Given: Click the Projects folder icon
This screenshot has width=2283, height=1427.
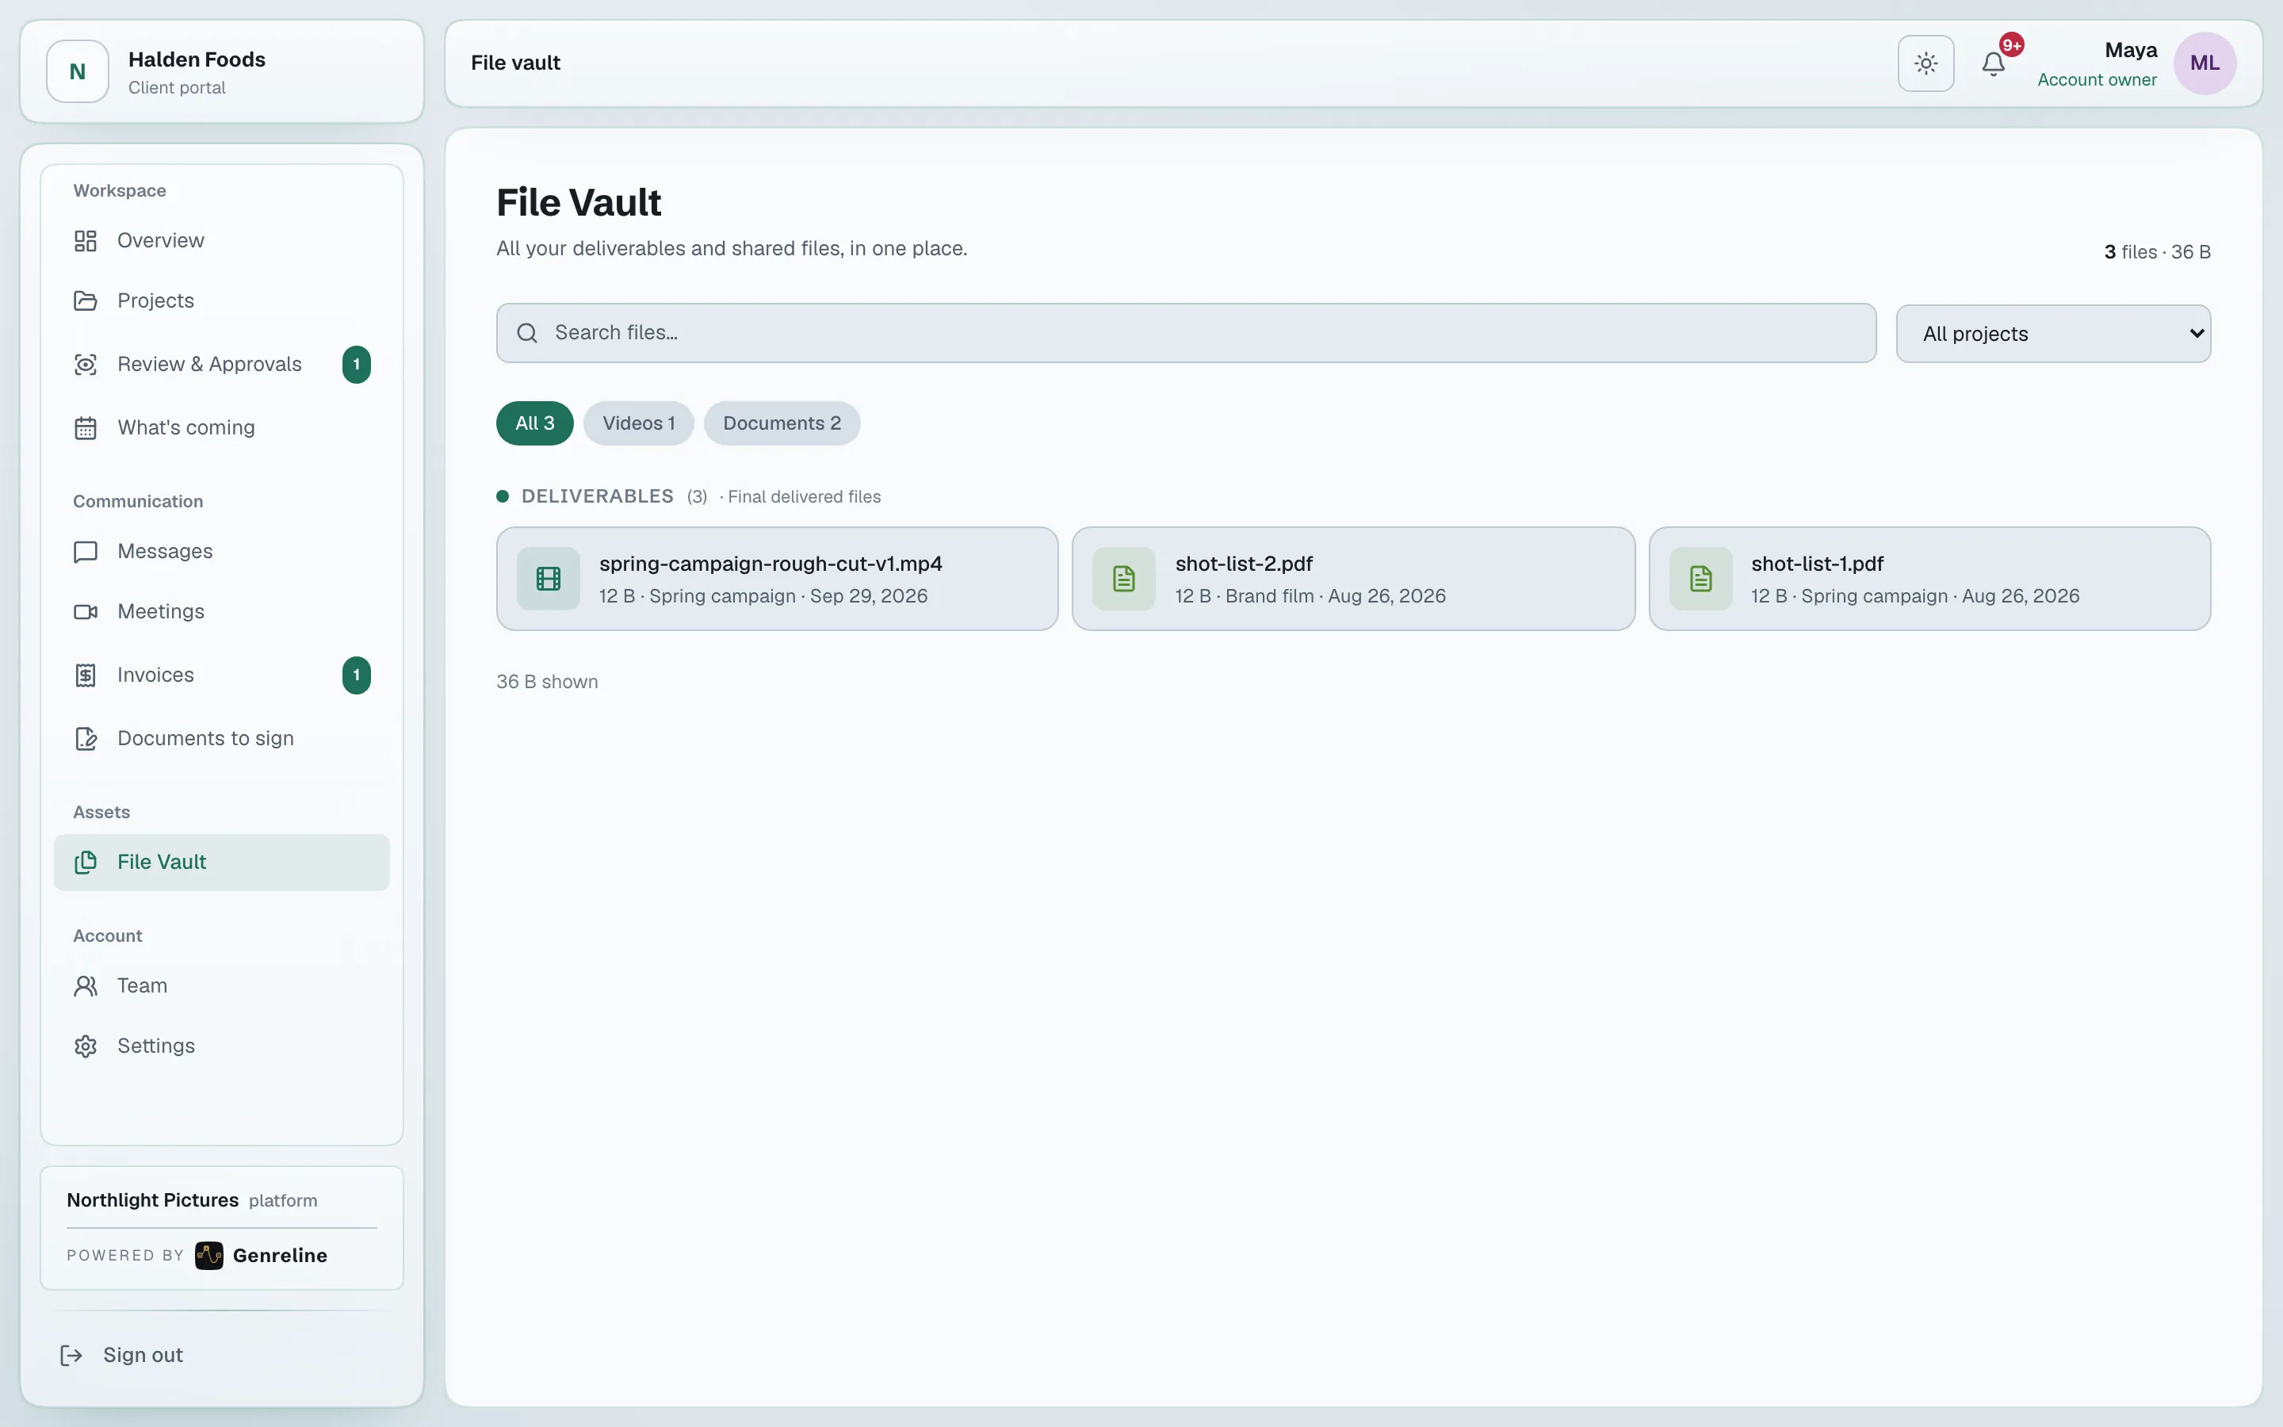Looking at the screenshot, I should [86, 301].
